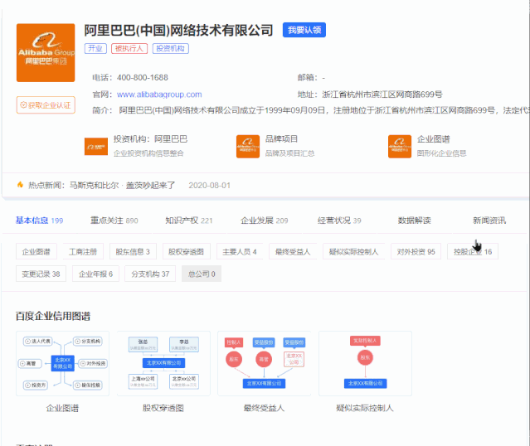Click the 获取企业认证 button
530x446 pixels.
pos(46,105)
